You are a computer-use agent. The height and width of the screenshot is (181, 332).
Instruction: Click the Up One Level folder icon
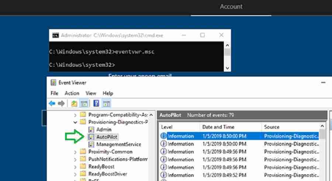tap(74, 104)
